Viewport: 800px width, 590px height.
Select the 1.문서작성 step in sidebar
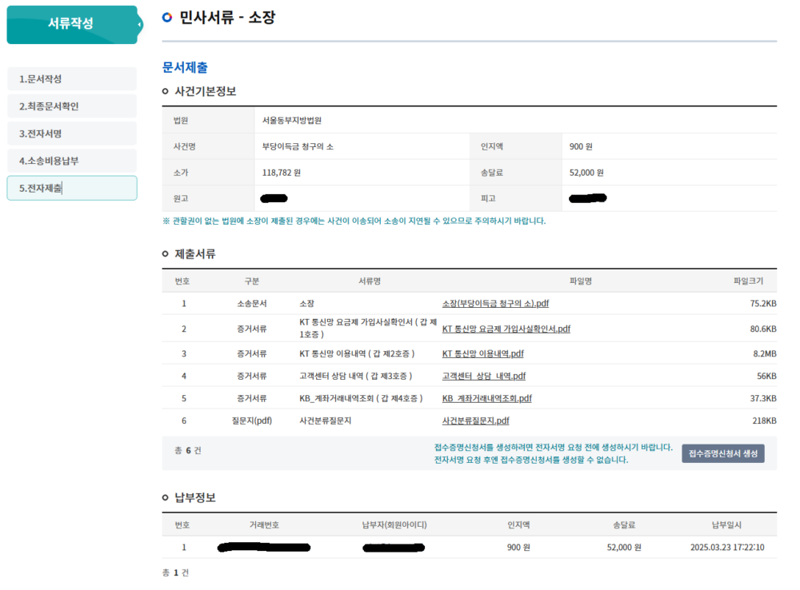pos(72,78)
